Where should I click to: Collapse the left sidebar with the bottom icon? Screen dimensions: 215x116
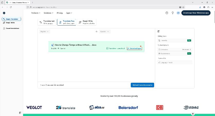tap(20, 113)
